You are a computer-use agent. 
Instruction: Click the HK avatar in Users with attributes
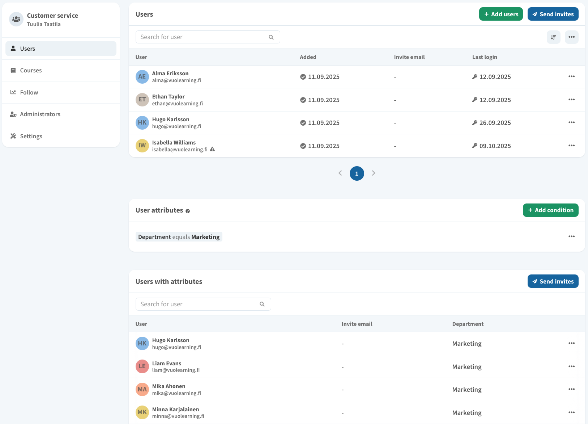[142, 344]
